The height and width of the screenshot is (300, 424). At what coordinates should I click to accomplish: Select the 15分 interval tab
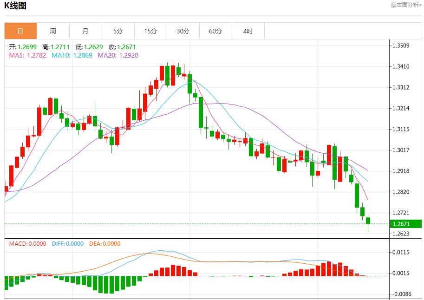click(x=150, y=31)
